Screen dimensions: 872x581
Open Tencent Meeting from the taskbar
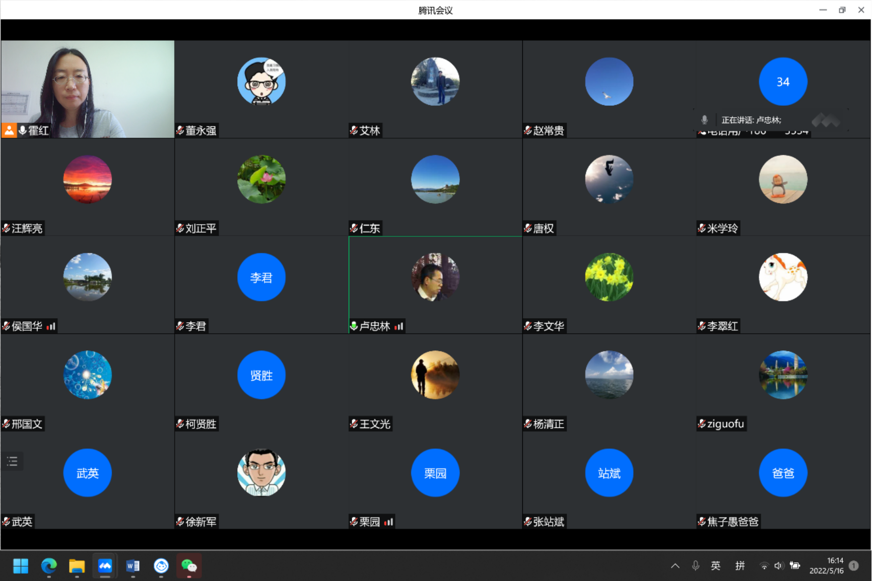[105, 566]
